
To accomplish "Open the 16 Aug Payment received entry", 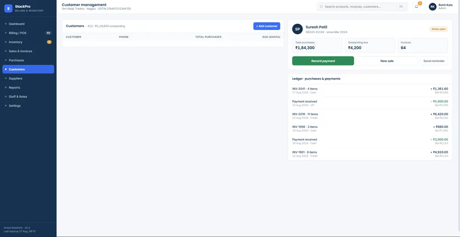I will click(370, 141).
